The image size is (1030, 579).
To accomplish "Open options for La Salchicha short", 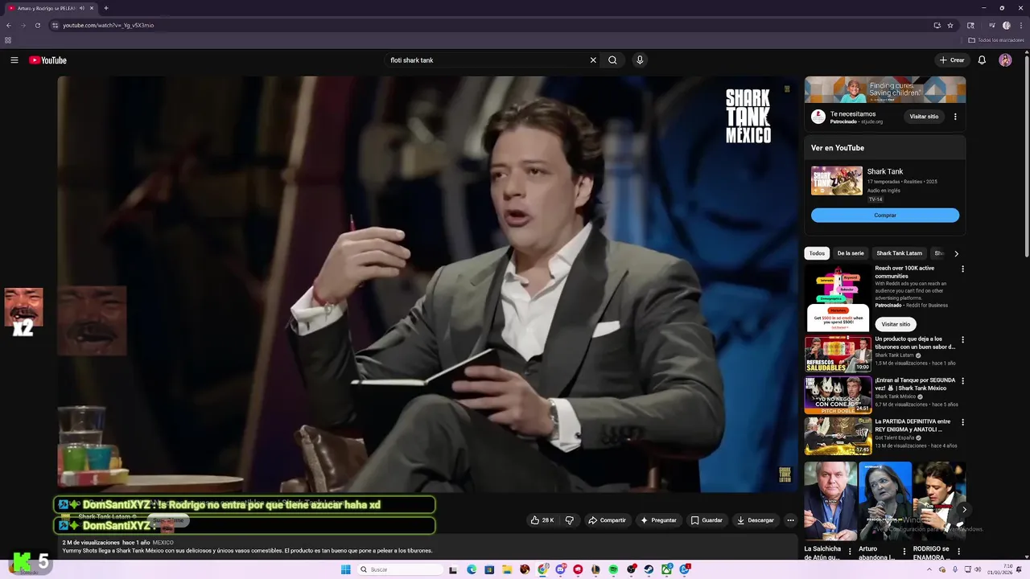I will (850, 552).
